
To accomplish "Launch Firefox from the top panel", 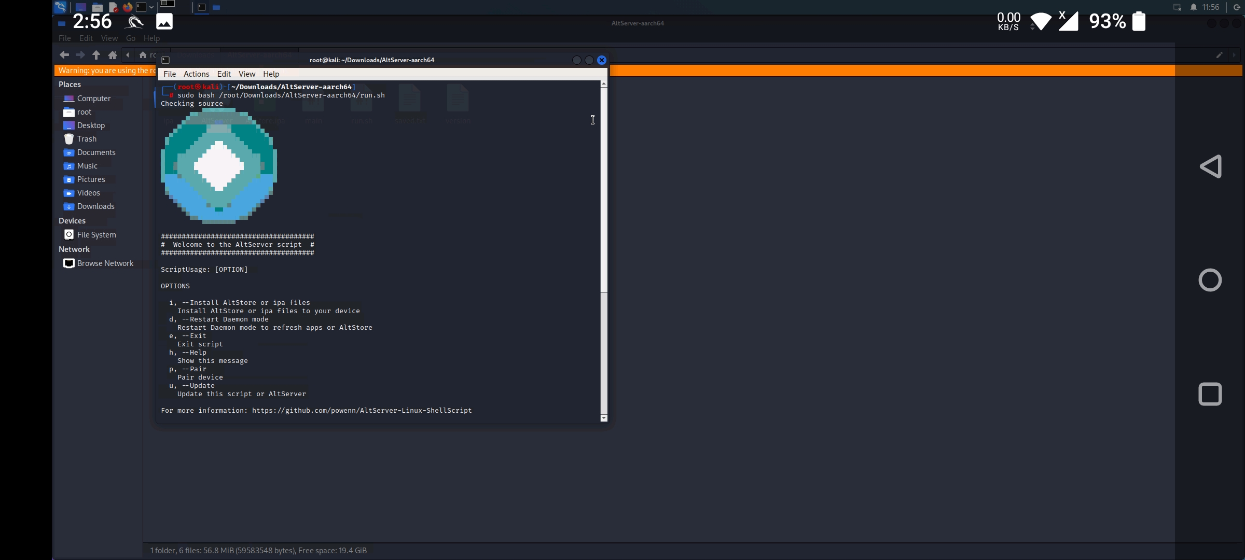I will click(x=128, y=7).
